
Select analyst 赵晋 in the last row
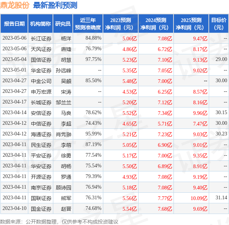click(x=66, y=208)
